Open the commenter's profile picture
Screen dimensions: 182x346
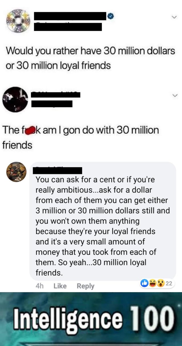[16, 172]
